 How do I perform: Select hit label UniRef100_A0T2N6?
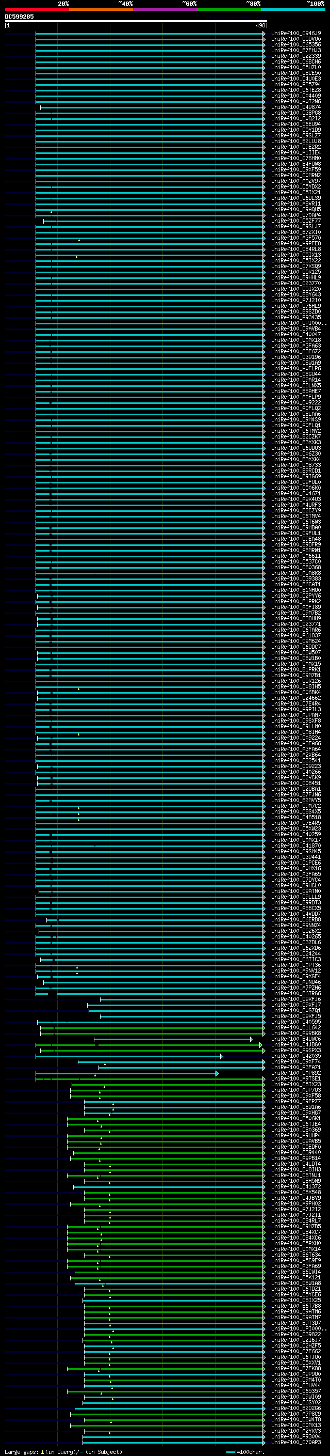tap(296, 102)
